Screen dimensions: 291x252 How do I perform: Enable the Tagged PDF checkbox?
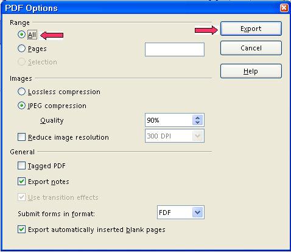pyautogui.click(x=21, y=166)
